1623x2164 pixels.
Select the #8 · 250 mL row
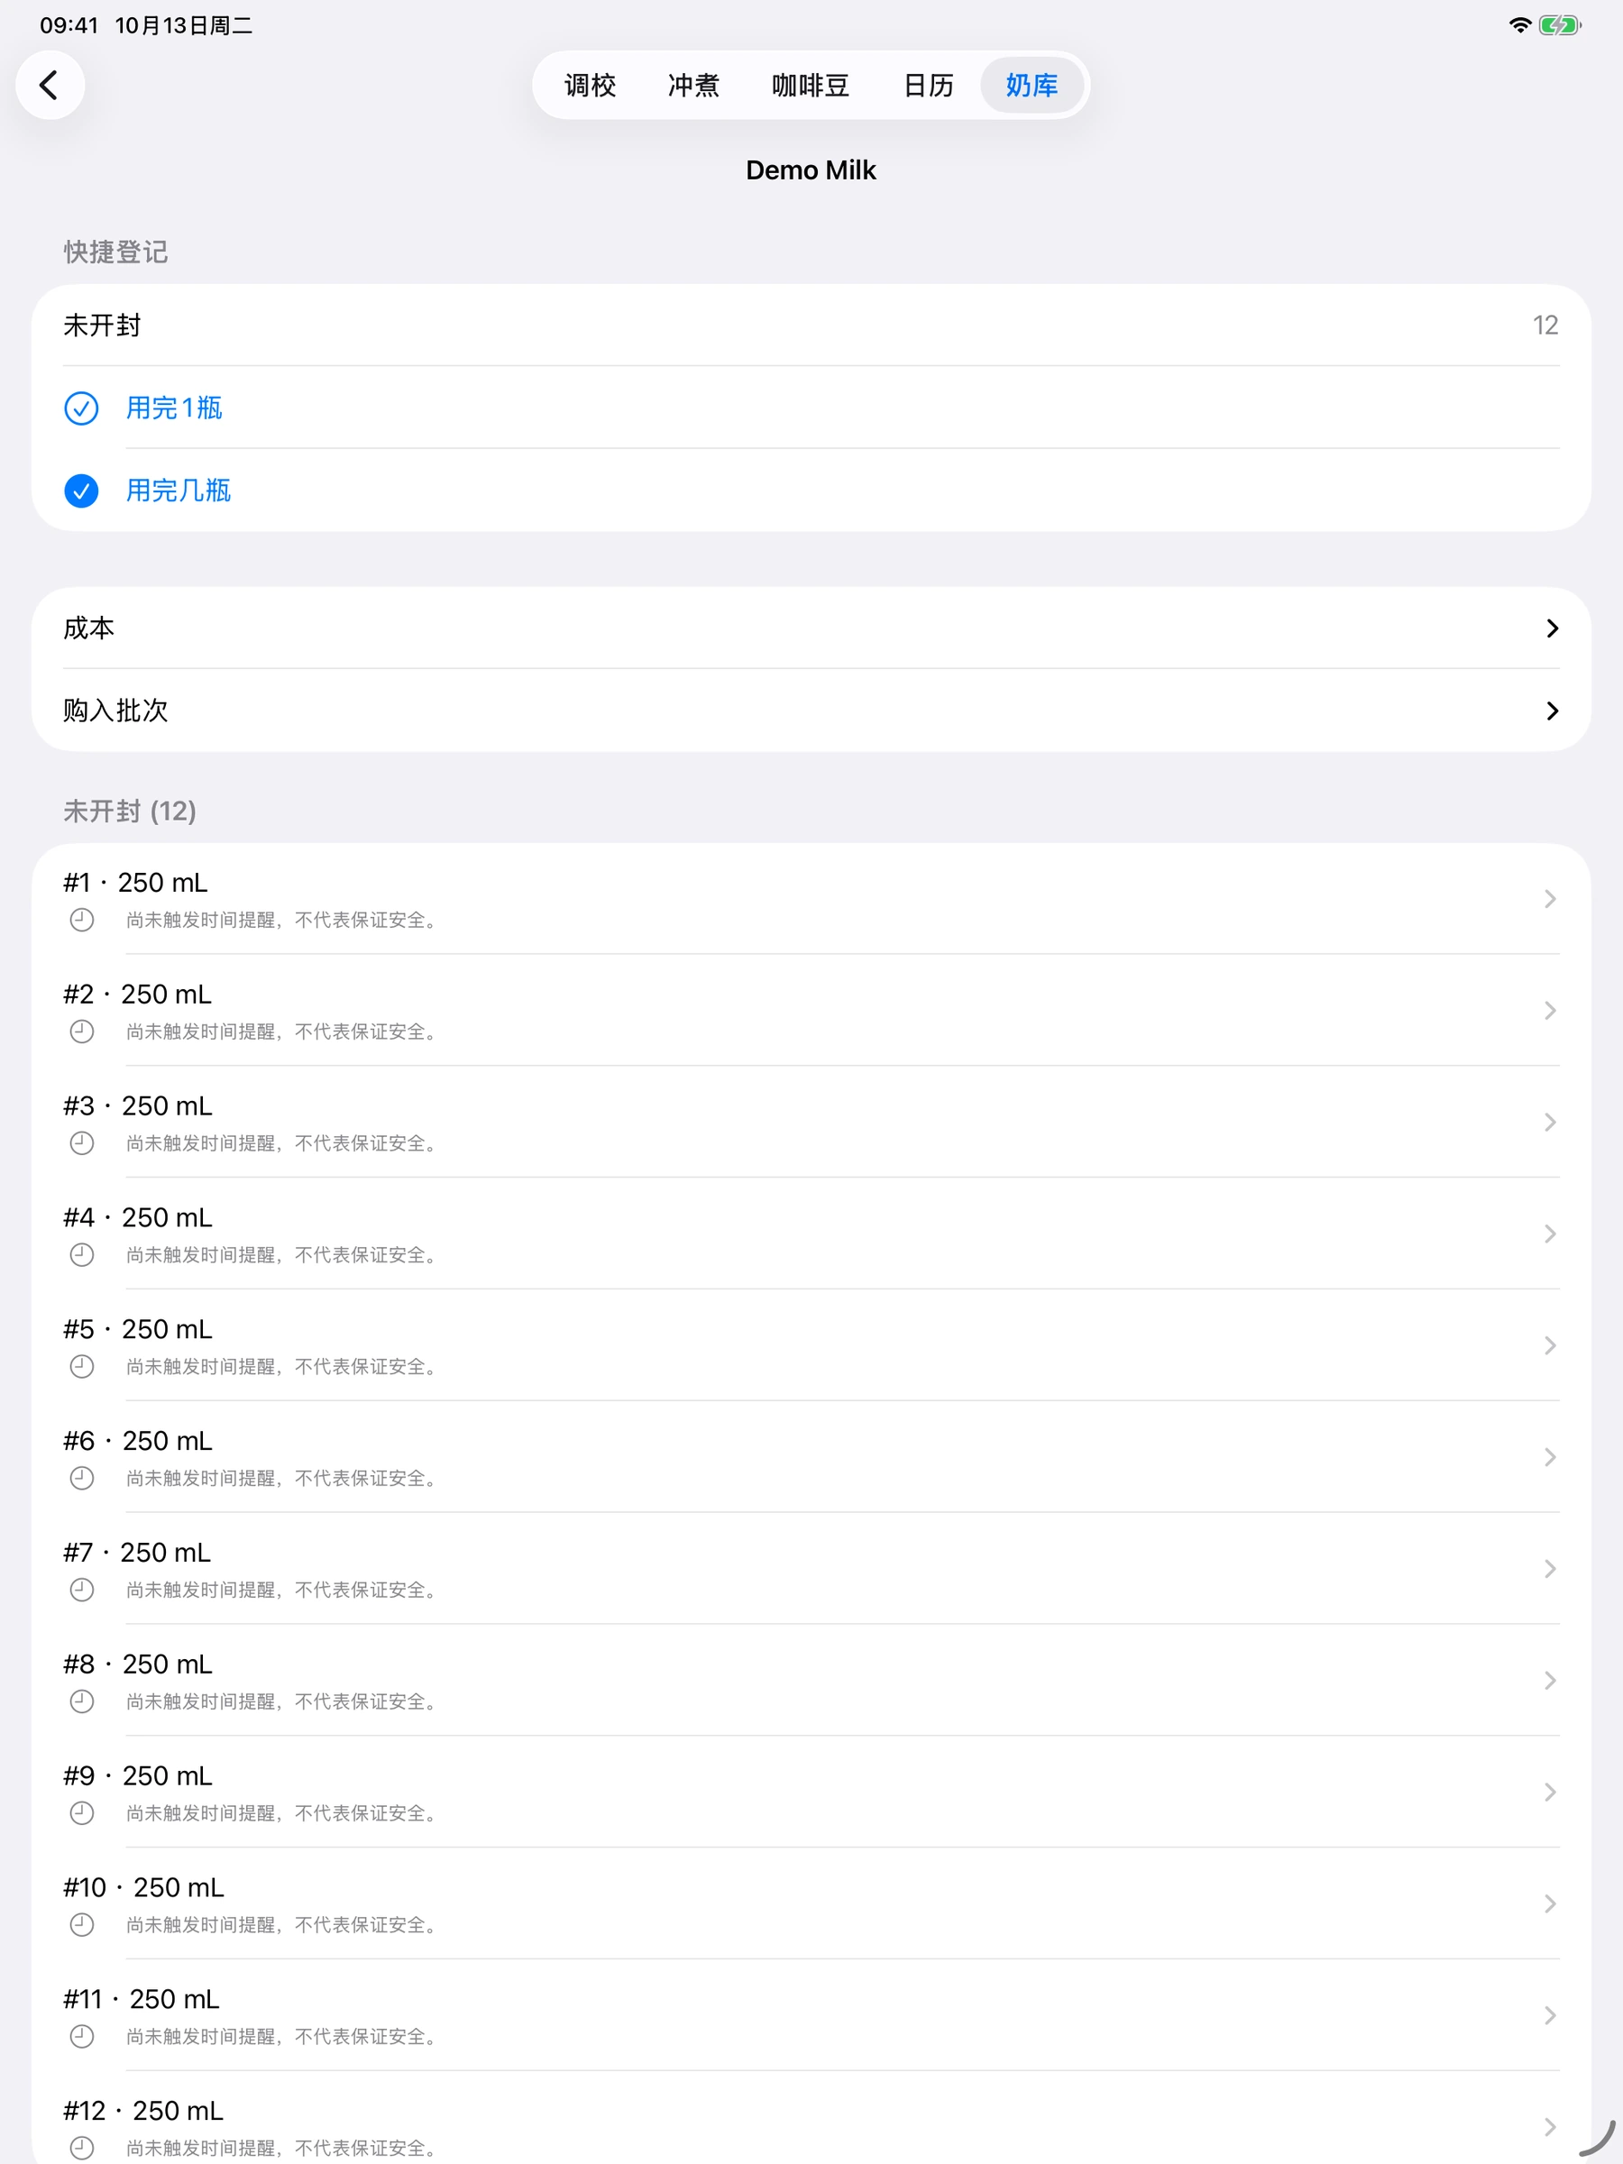[811, 1681]
